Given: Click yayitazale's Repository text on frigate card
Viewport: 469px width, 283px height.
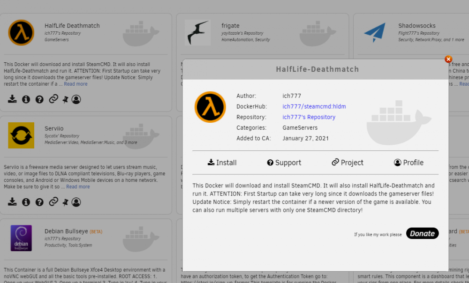Looking at the screenshot, I should click(x=242, y=33).
